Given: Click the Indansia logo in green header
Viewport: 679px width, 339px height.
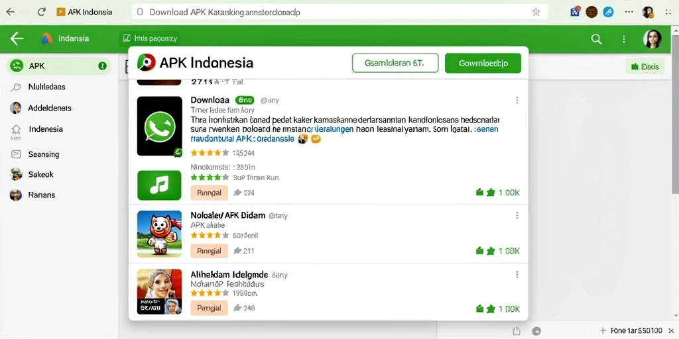Looking at the screenshot, I should 46,38.
